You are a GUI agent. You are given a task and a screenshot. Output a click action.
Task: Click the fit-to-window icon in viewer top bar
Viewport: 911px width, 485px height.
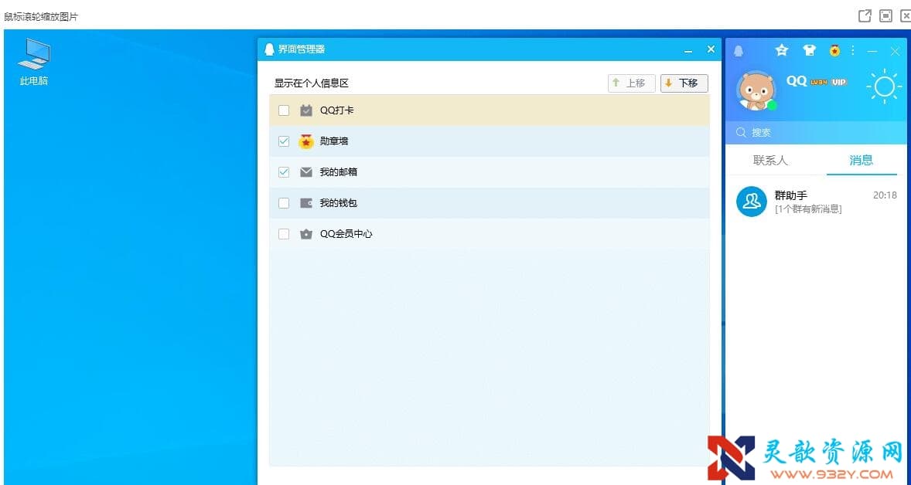885,15
